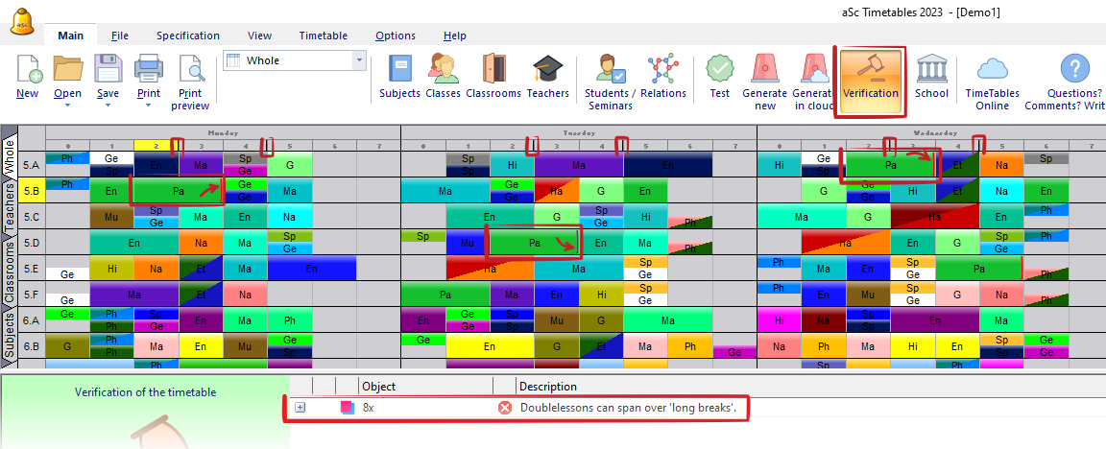Open the File menu tab
The height and width of the screenshot is (449, 1106).
120,35
